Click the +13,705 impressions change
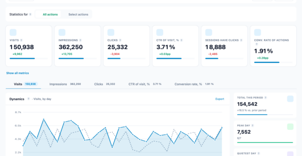This screenshot has height=156, width=302. point(67,54)
